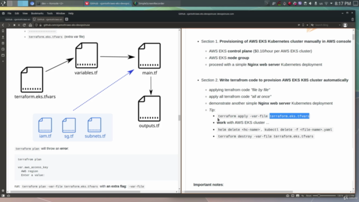Toggle tab tiling in status bar
359x202 pixels.
(x=293, y=196)
